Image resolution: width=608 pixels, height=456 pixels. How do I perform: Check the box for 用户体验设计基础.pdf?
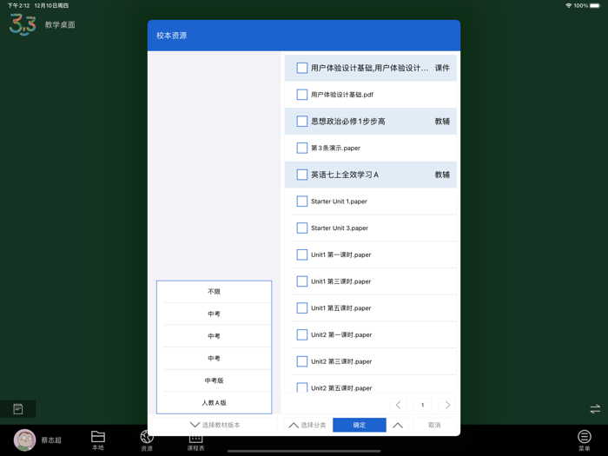(x=302, y=95)
